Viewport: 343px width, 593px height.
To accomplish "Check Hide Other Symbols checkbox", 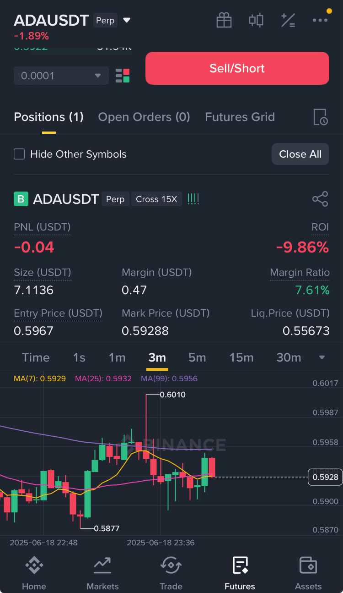I will 19,154.
